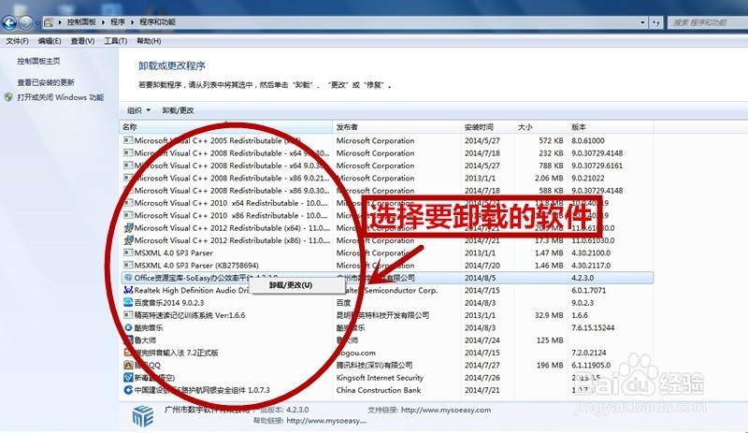Click the refresh button next to the address bar
The image size is (748, 433).
(x=656, y=22)
